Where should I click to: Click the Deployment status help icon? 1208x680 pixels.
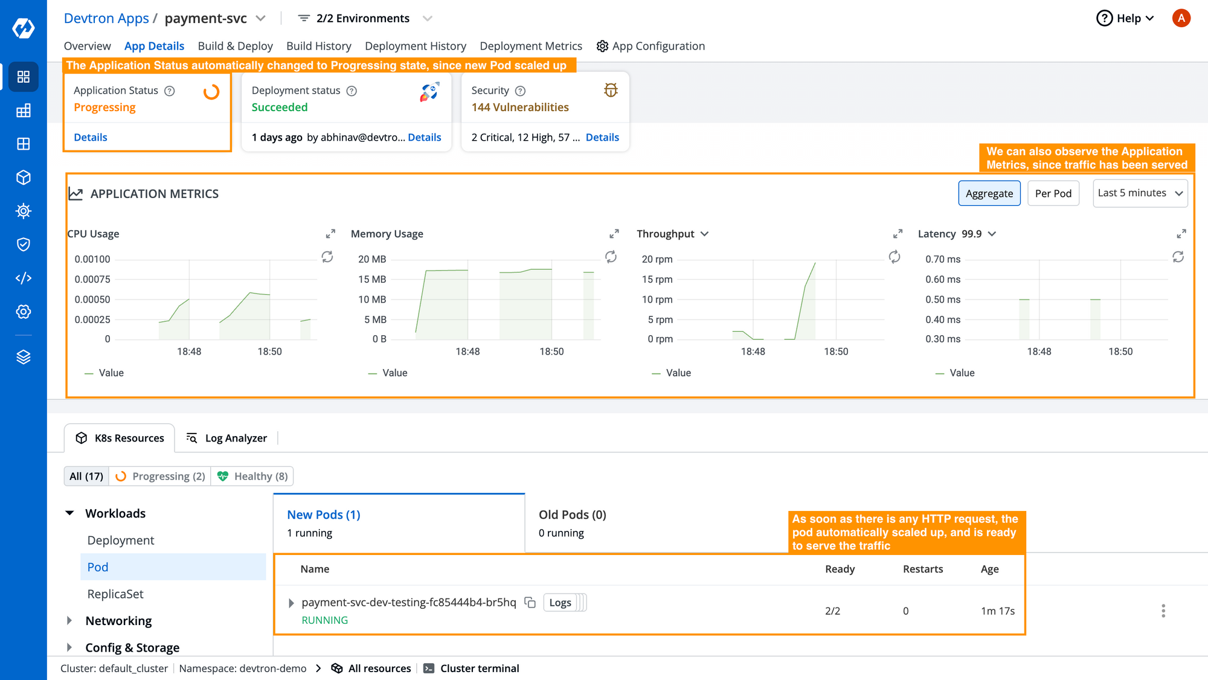click(352, 91)
